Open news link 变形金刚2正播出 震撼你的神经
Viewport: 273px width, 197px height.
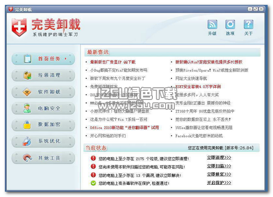click(x=203, y=103)
